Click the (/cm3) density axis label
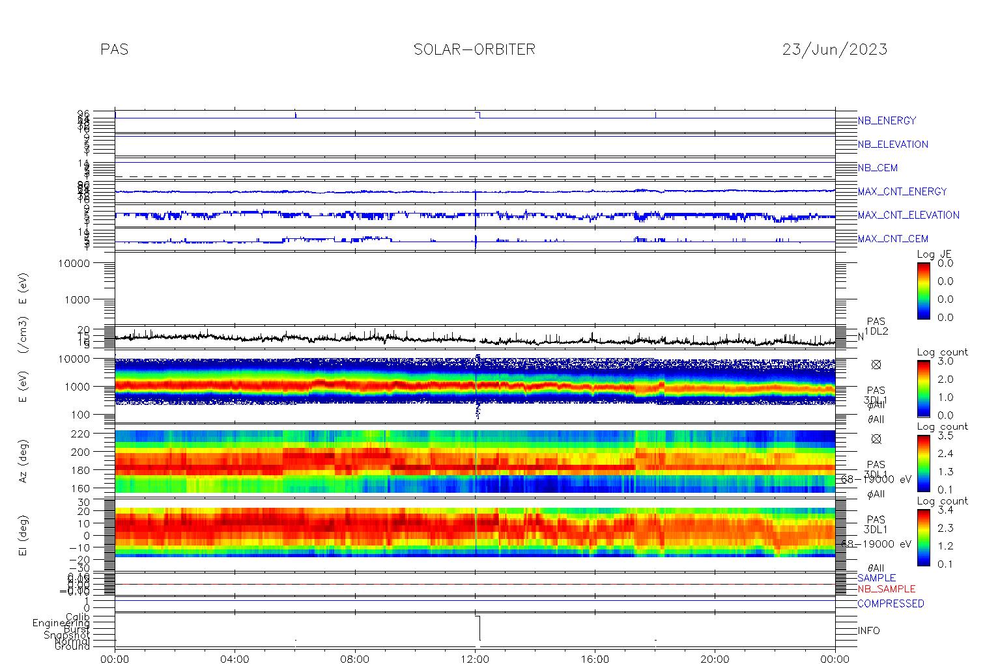Image resolution: width=985 pixels, height=664 pixels. [x=23, y=337]
